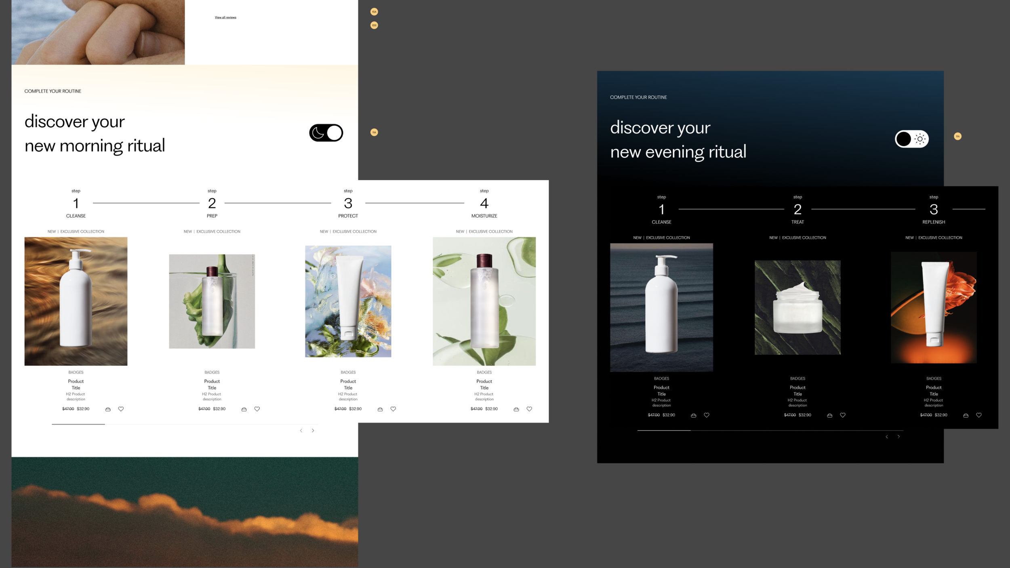Select step 3 Replenish in evening routine
The height and width of the screenshot is (568, 1010).
934,210
